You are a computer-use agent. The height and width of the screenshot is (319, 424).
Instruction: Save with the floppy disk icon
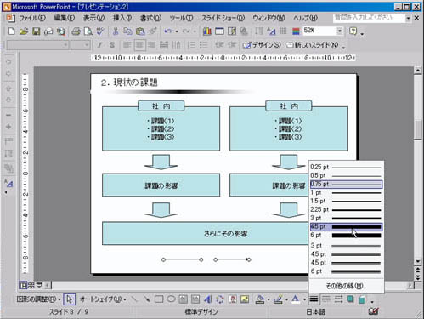pyautogui.click(x=37, y=31)
